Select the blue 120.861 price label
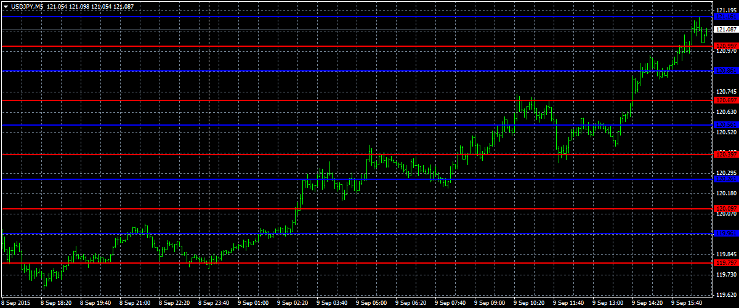The height and width of the screenshot is (308, 739). tap(725, 71)
